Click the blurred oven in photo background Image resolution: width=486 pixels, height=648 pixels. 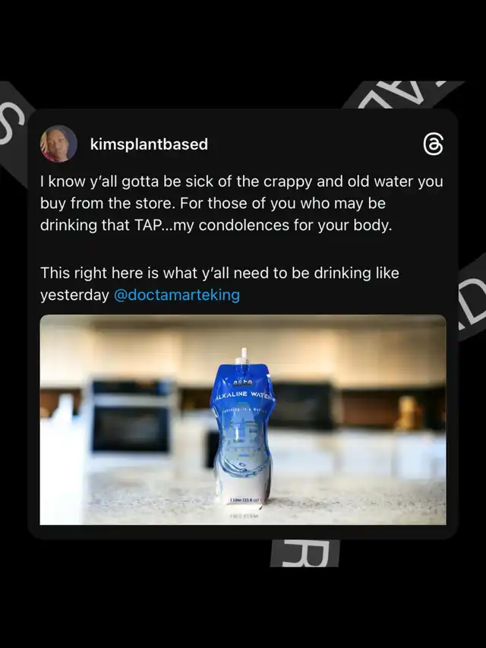point(131,416)
